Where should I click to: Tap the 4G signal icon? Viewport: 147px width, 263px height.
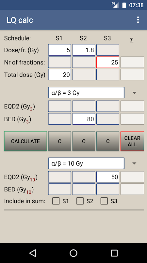pos(115,5)
